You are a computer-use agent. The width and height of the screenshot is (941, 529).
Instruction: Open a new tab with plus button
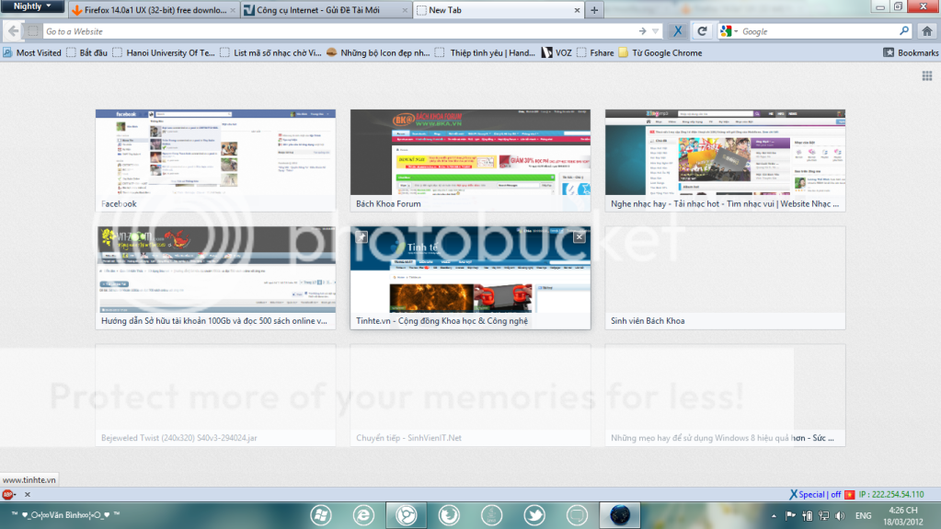click(x=594, y=10)
